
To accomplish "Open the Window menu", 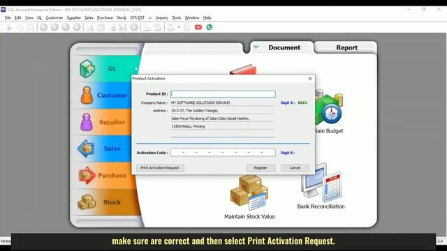I will click(x=192, y=17).
